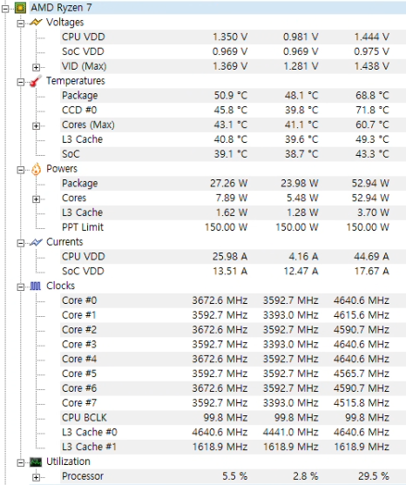Click the 44.69 A CPU VDD maximum value

(x=372, y=256)
